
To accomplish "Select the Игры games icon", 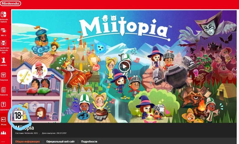I will coord(3,119).
